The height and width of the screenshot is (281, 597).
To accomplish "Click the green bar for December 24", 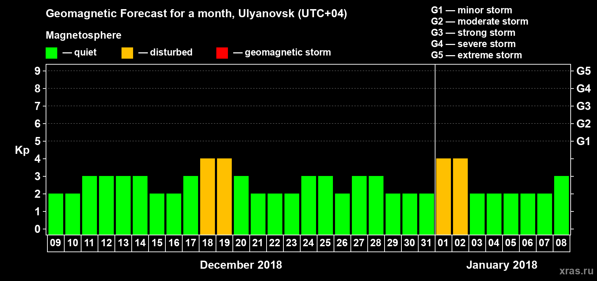I will tap(309, 205).
